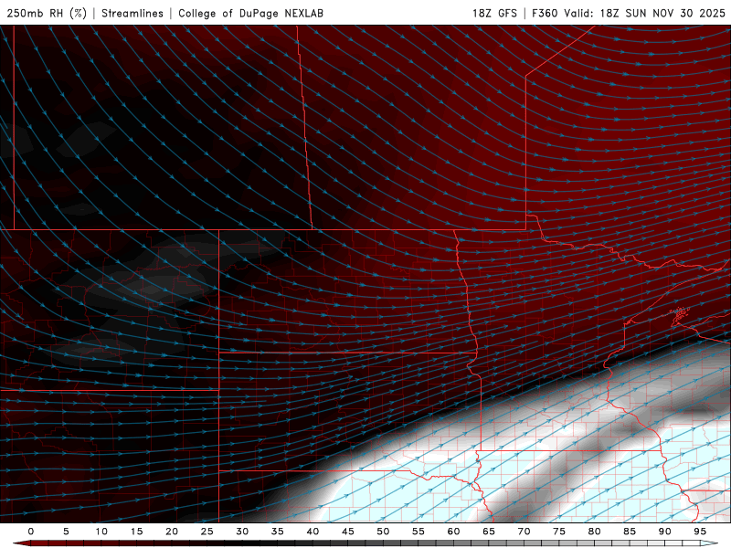Click the 70 value on color scale
The height and width of the screenshot is (548, 731).
point(524,532)
